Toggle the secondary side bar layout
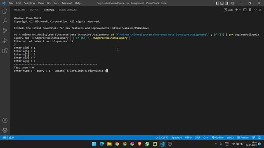264x148 pixels. (x=226, y=3)
